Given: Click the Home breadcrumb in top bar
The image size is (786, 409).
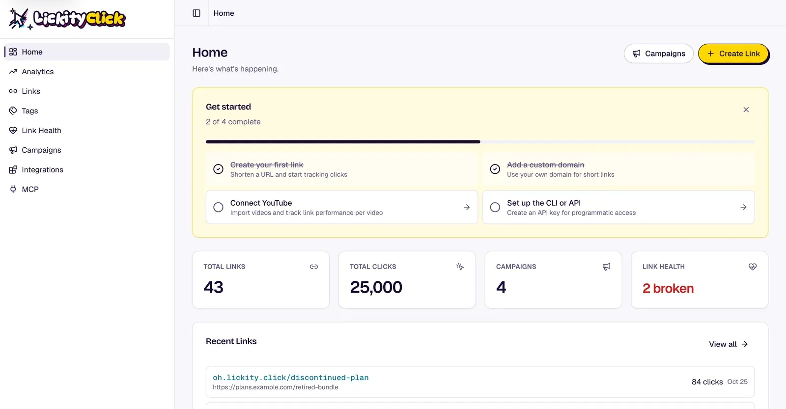Looking at the screenshot, I should click(x=224, y=13).
